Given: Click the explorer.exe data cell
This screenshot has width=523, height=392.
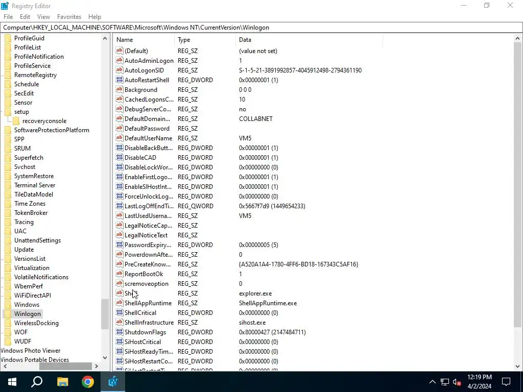Looking at the screenshot, I should (x=255, y=293).
